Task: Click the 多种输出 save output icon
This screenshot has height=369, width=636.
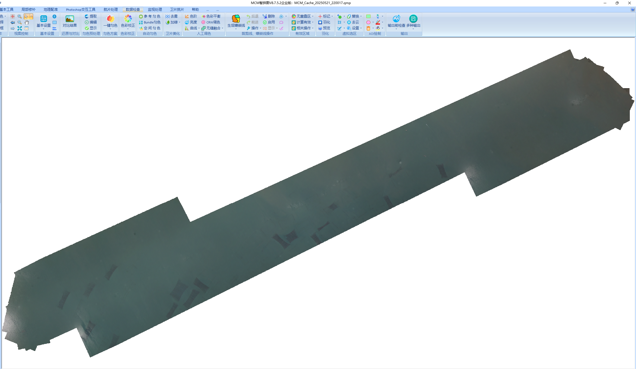Action: tap(413, 19)
